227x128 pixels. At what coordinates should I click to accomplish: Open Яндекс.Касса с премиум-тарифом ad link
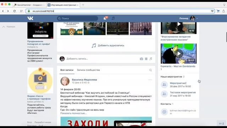(39, 97)
